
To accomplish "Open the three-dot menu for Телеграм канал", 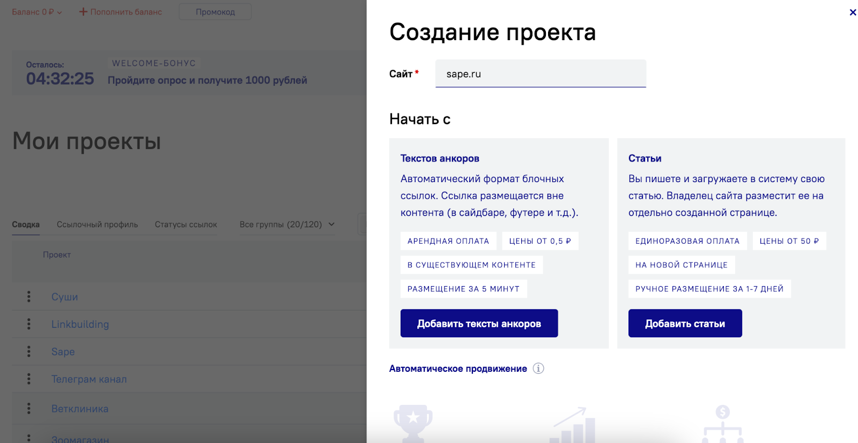I will [x=29, y=379].
